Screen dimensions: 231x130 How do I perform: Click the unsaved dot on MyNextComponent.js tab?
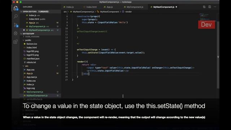coord(176,7)
